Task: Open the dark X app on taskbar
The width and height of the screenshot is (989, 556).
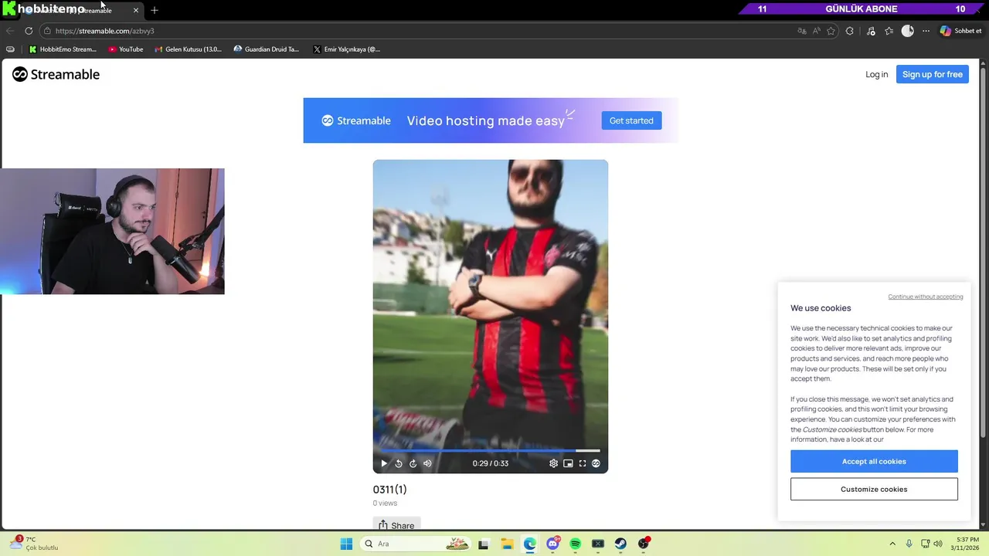Action: (598, 544)
